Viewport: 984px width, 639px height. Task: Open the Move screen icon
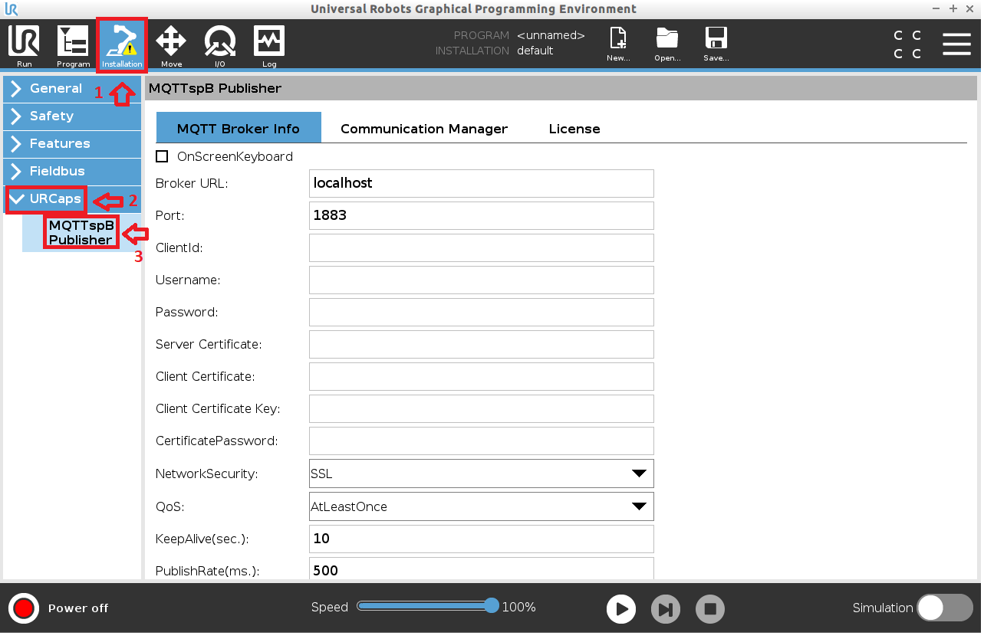pos(171,46)
